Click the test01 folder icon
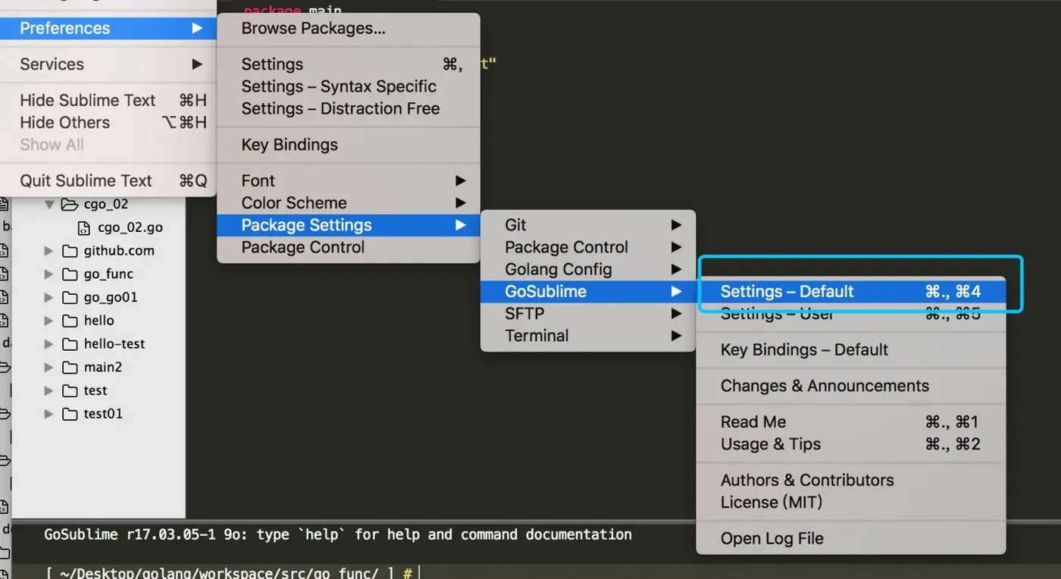This screenshot has width=1061, height=579. [x=70, y=414]
